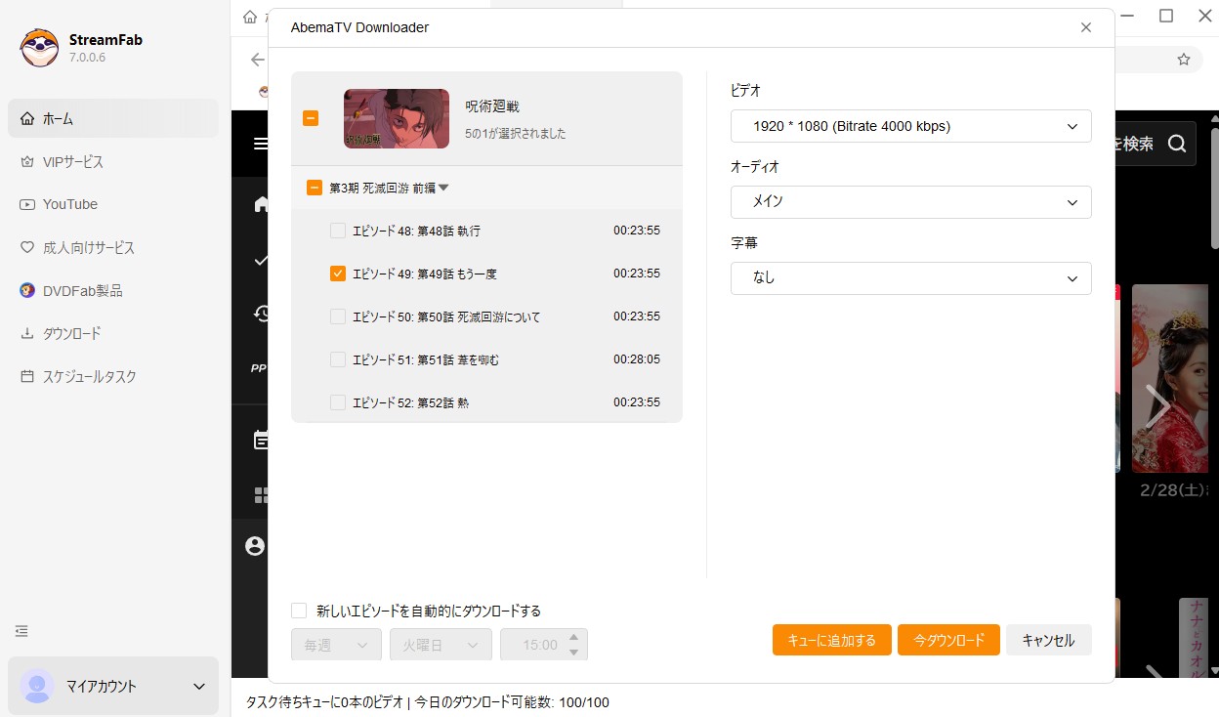
Task: Open YouTube in the sidebar
Action: (69, 204)
